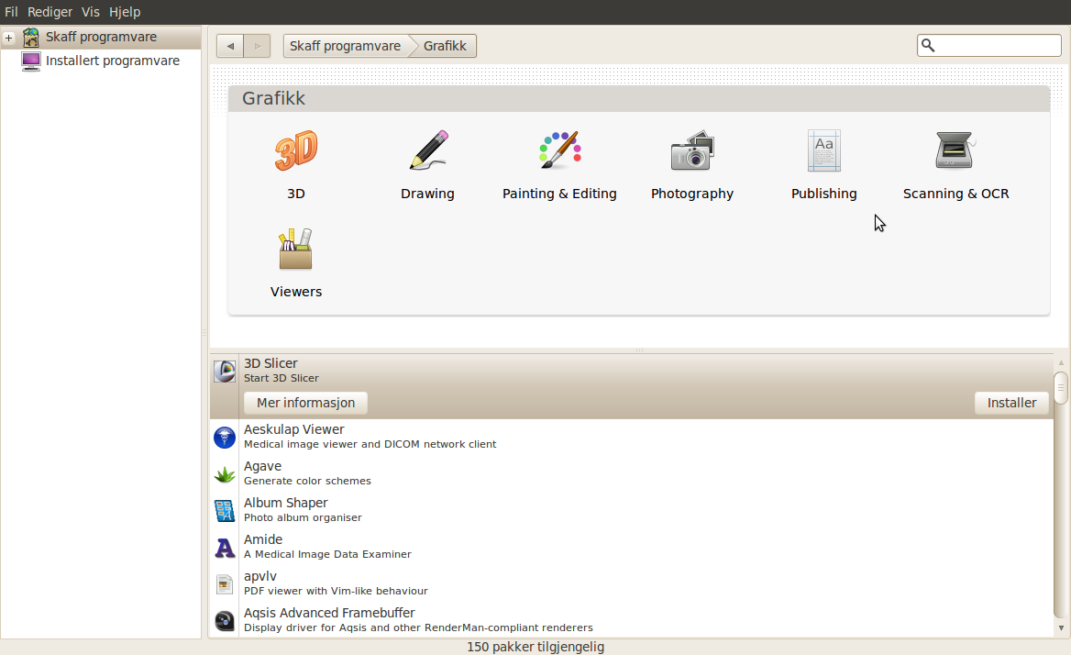Click 'PDF viewer with Vim-like behaviour' description
Viewport: 1071px width, 655px height.
(336, 591)
